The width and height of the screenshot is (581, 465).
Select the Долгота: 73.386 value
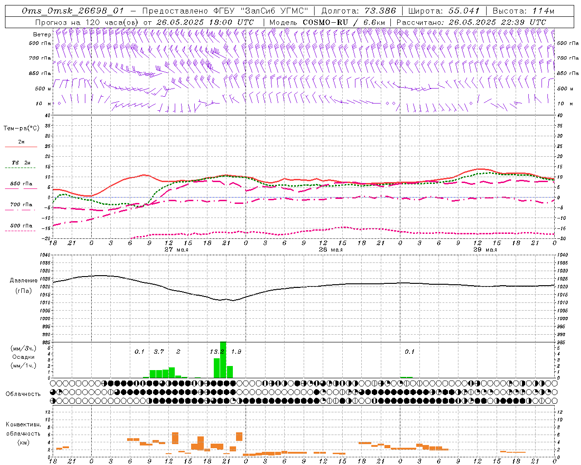click(x=359, y=11)
